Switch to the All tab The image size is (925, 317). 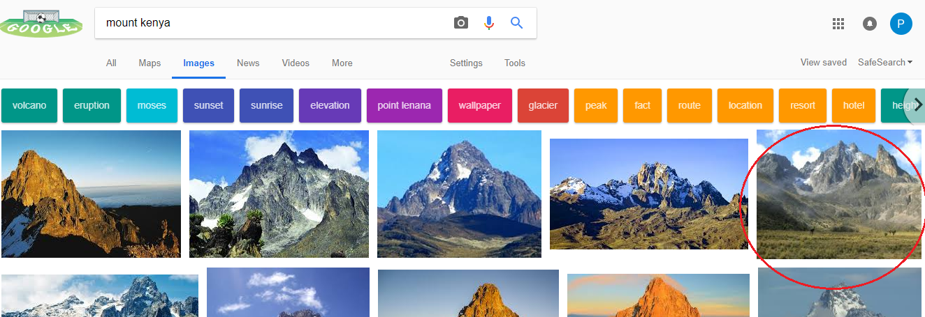pyautogui.click(x=111, y=63)
